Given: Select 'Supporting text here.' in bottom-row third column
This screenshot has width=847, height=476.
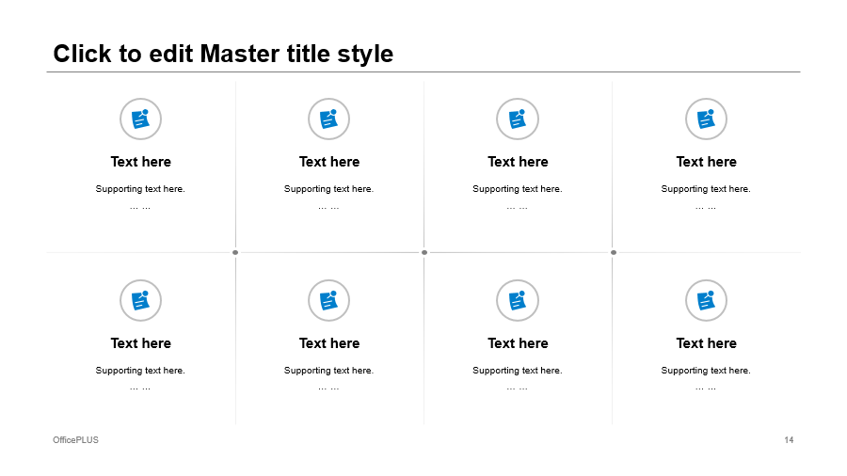Looking at the screenshot, I should 518,371.
